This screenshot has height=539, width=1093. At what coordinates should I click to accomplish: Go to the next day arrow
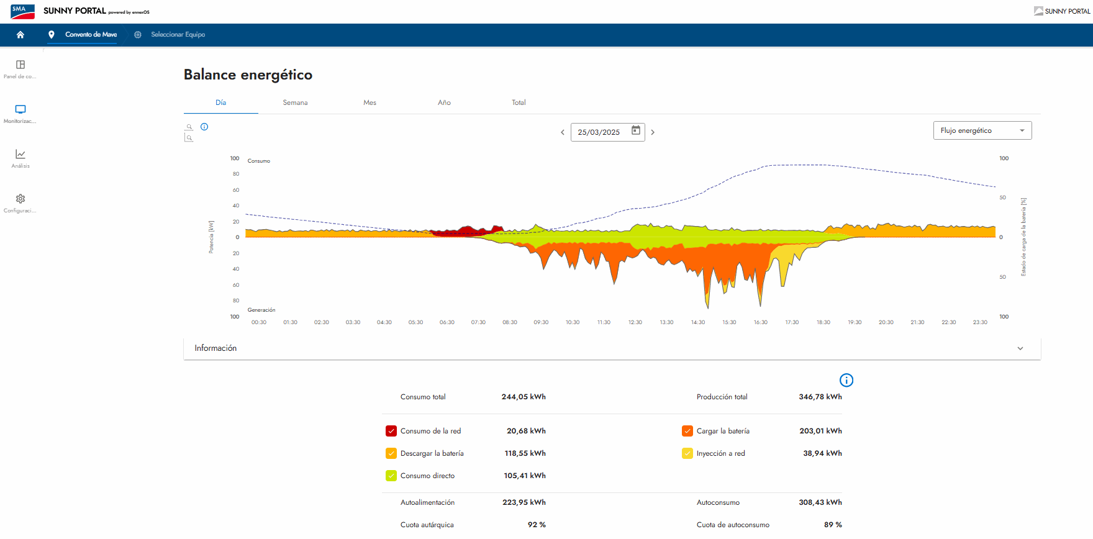pyautogui.click(x=653, y=132)
